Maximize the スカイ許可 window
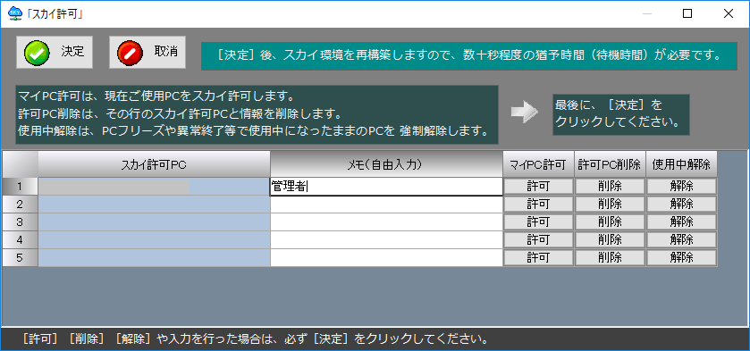 click(687, 13)
